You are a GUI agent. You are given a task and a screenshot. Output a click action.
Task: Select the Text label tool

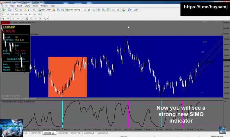[x=36, y=18]
